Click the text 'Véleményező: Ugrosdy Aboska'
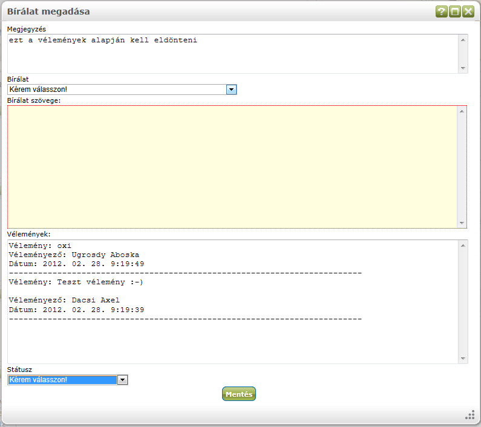The image size is (481, 427). pyautogui.click(x=74, y=255)
